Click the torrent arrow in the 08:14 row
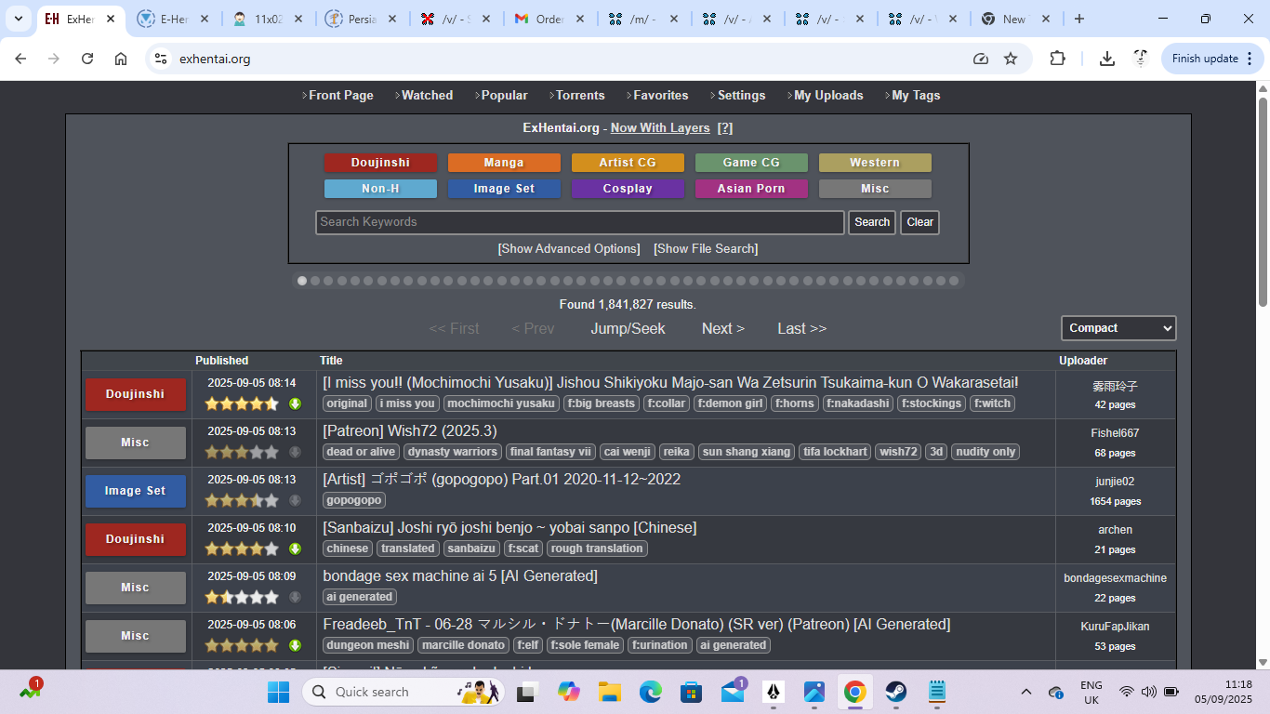This screenshot has width=1270, height=714. coord(295,403)
